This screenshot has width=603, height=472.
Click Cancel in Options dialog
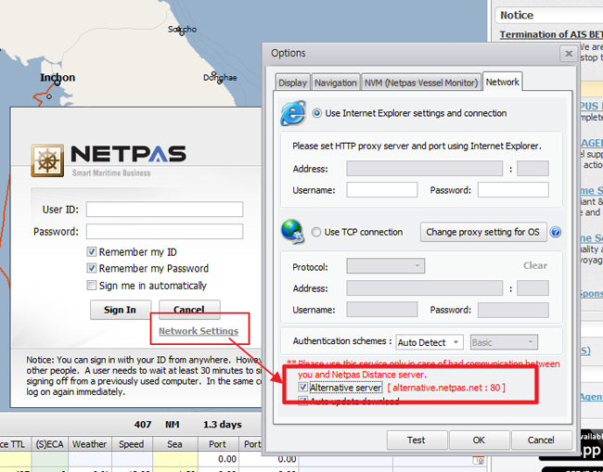click(x=541, y=440)
